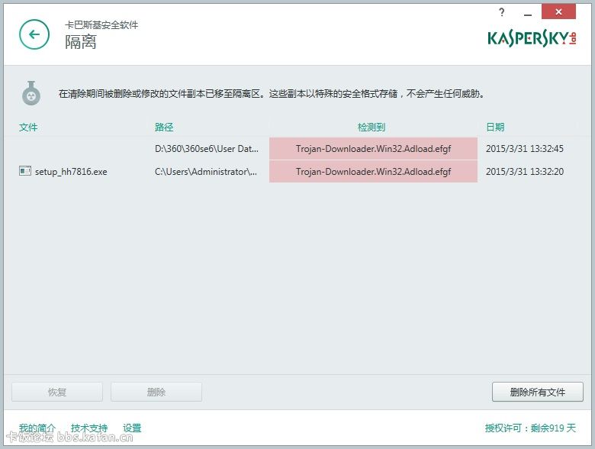Click the 卡巴斯基安全软件 product name text
Image resolution: width=595 pixels, height=449 pixels.
pos(101,25)
